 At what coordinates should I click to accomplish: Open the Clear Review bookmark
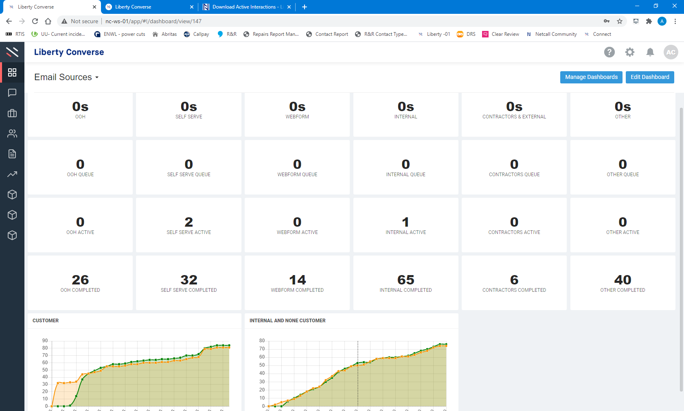[x=501, y=34]
